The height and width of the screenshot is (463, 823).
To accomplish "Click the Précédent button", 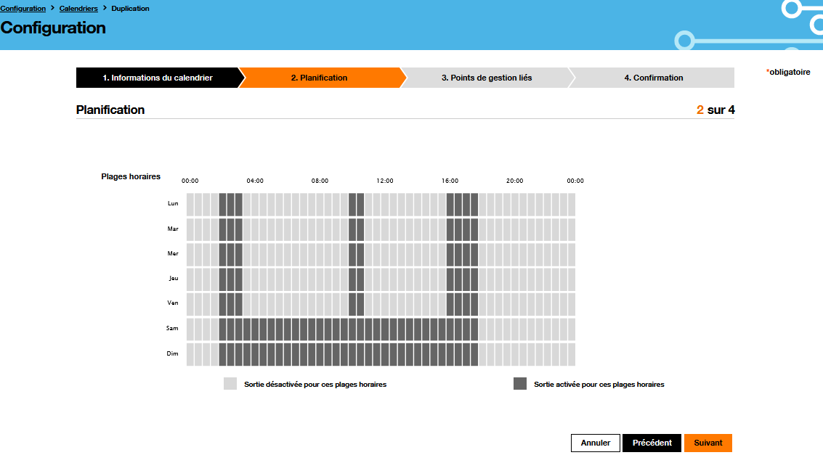I will 652,443.
